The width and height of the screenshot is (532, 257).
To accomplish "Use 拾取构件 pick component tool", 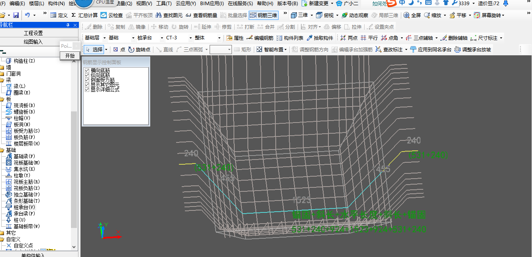I will point(320,38).
